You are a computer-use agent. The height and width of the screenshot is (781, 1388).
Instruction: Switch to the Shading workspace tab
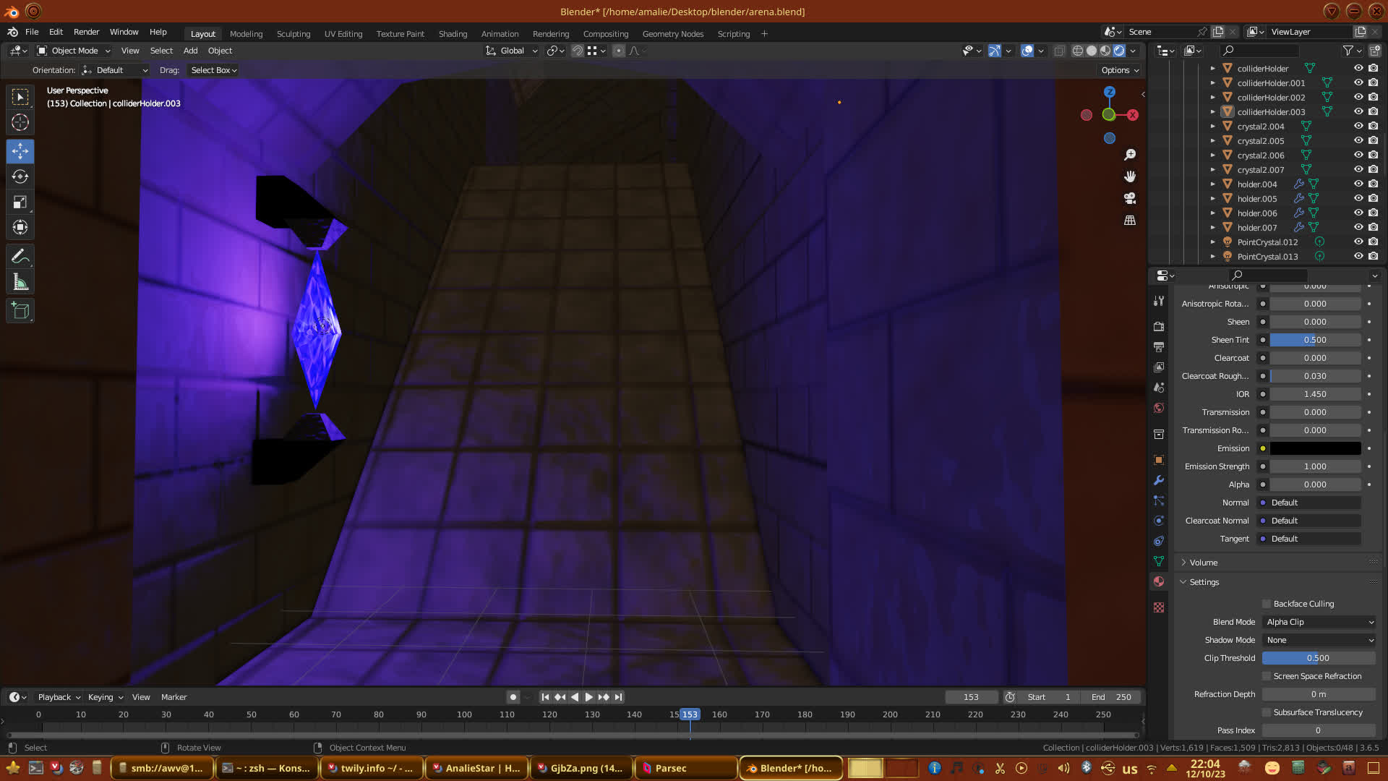click(453, 34)
